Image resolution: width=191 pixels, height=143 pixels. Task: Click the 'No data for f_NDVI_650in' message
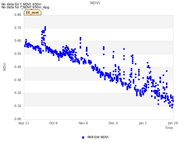tap(21, 4)
